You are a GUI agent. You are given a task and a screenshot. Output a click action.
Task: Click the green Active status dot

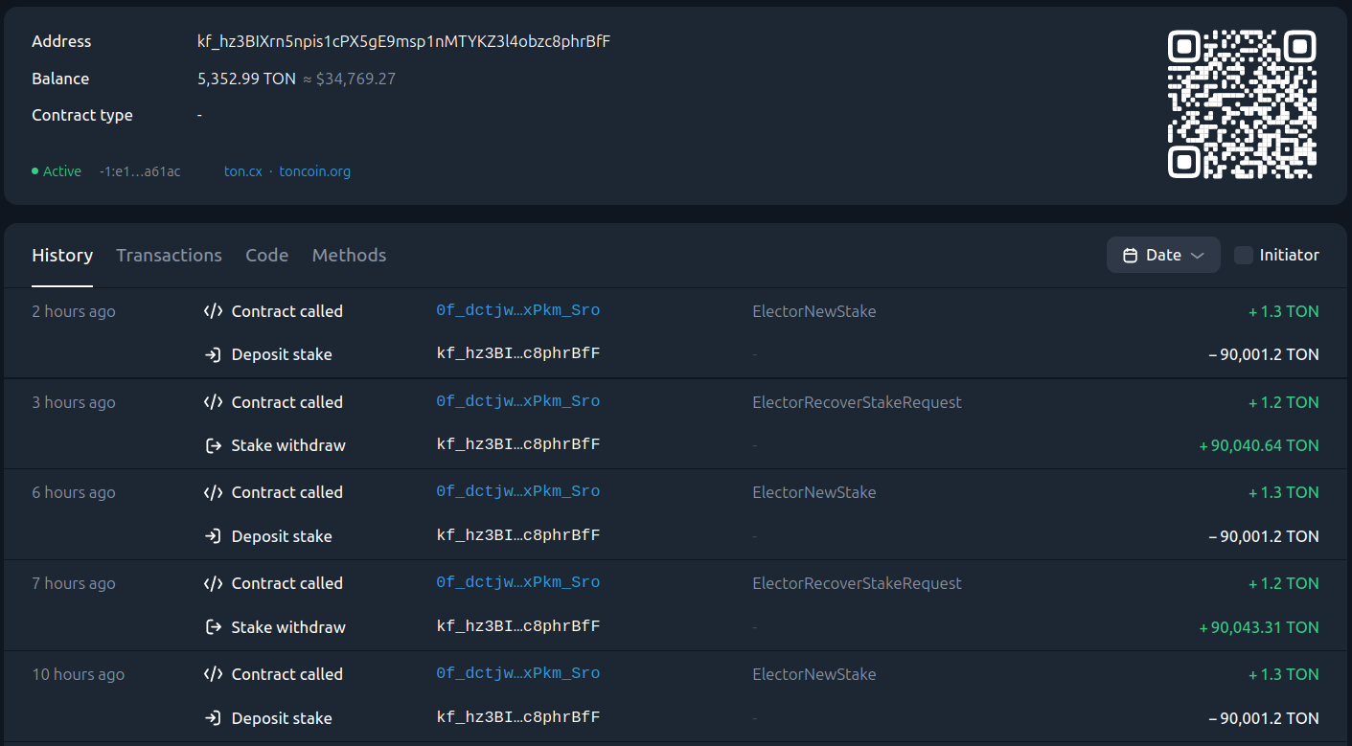(35, 171)
